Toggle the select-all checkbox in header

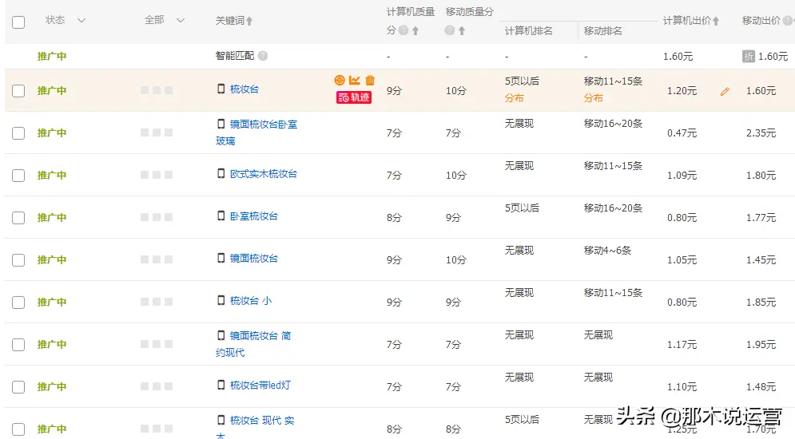[18, 22]
